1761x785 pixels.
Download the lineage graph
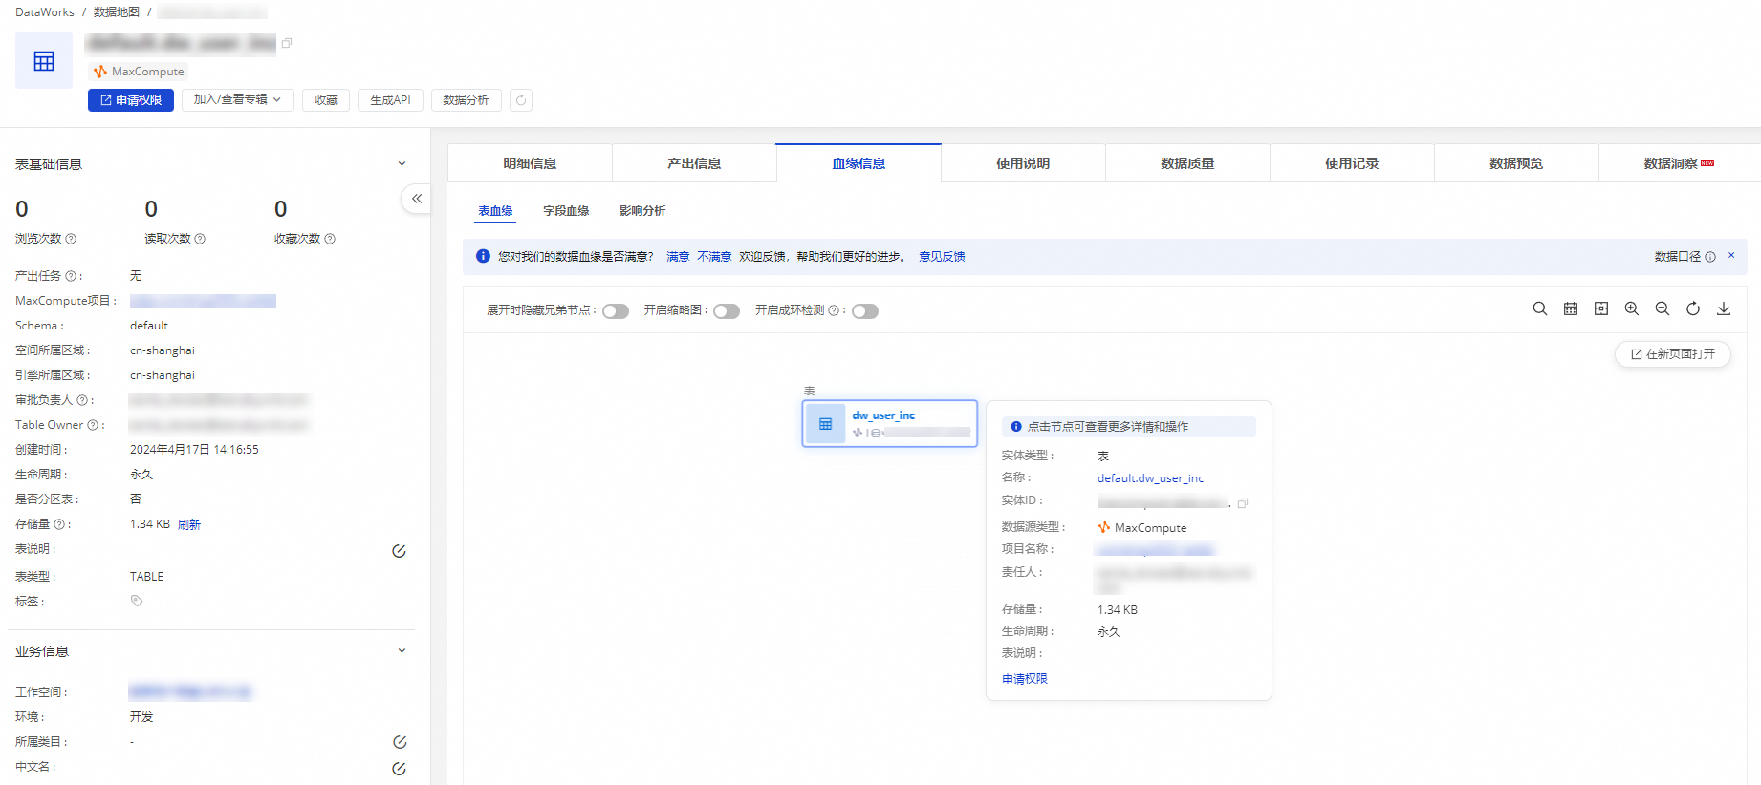click(x=1723, y=308)
